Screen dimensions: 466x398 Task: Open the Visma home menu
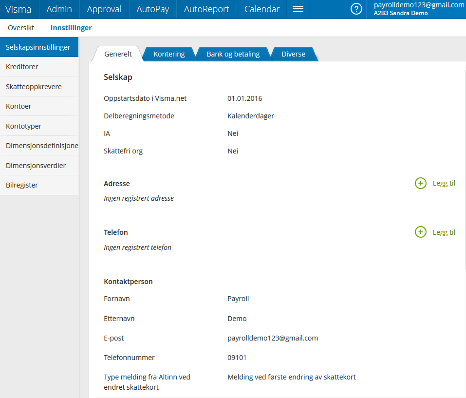[x=19, y=9]
